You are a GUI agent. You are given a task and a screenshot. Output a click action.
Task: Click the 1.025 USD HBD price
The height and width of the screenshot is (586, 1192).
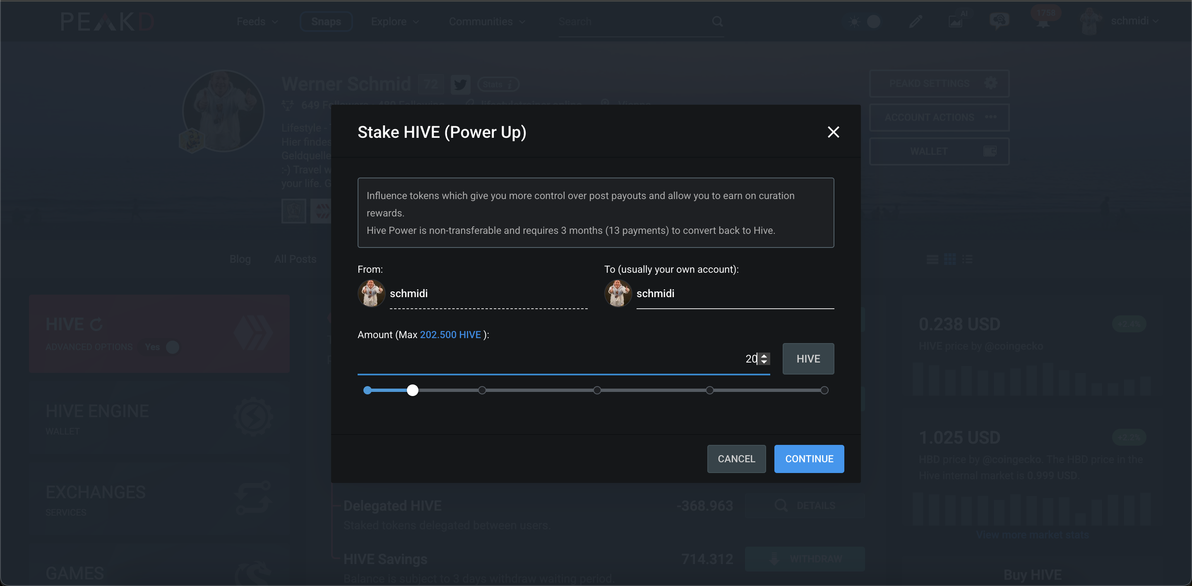959,437
